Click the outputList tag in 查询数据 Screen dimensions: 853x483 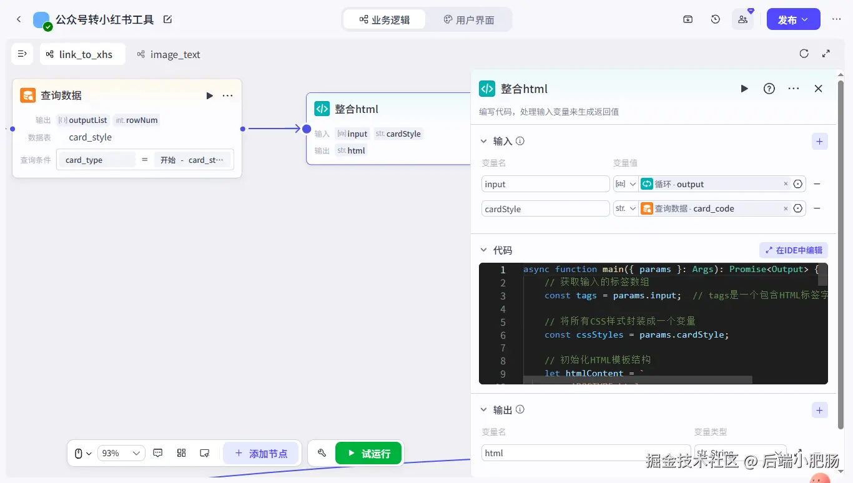pyautogui.click(x=83, y=120)
